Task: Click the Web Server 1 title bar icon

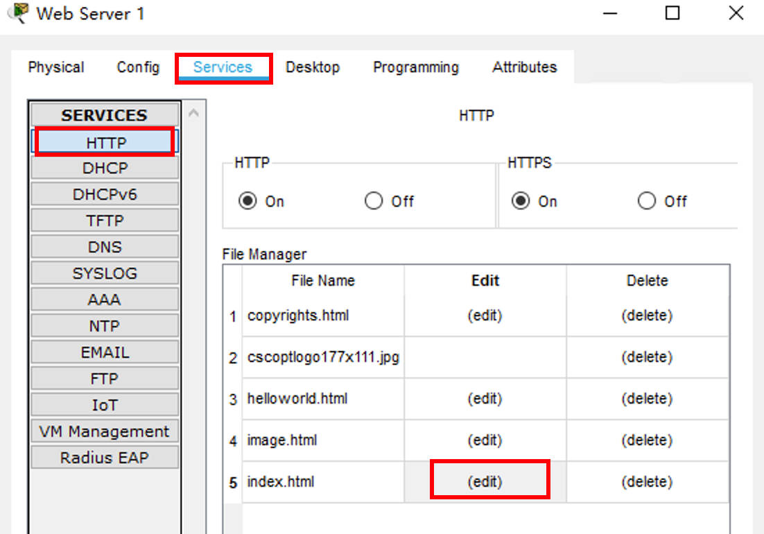Action: [22, 13]
